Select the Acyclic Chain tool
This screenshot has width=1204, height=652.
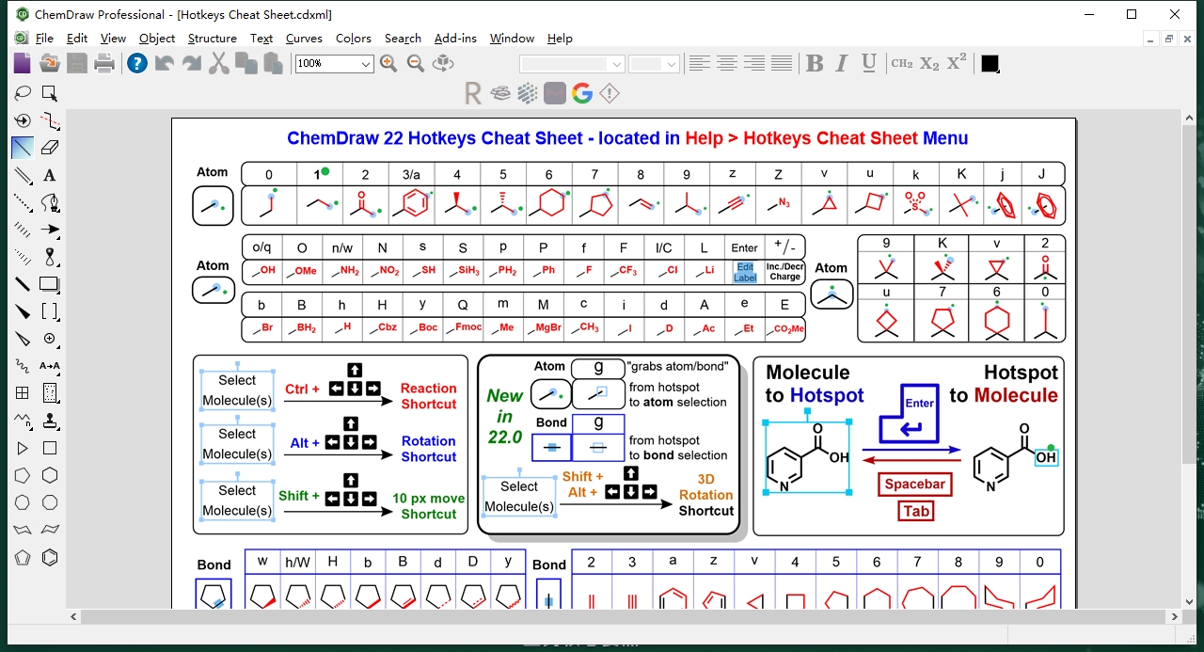pyautogui.click(x=23, y=421)
